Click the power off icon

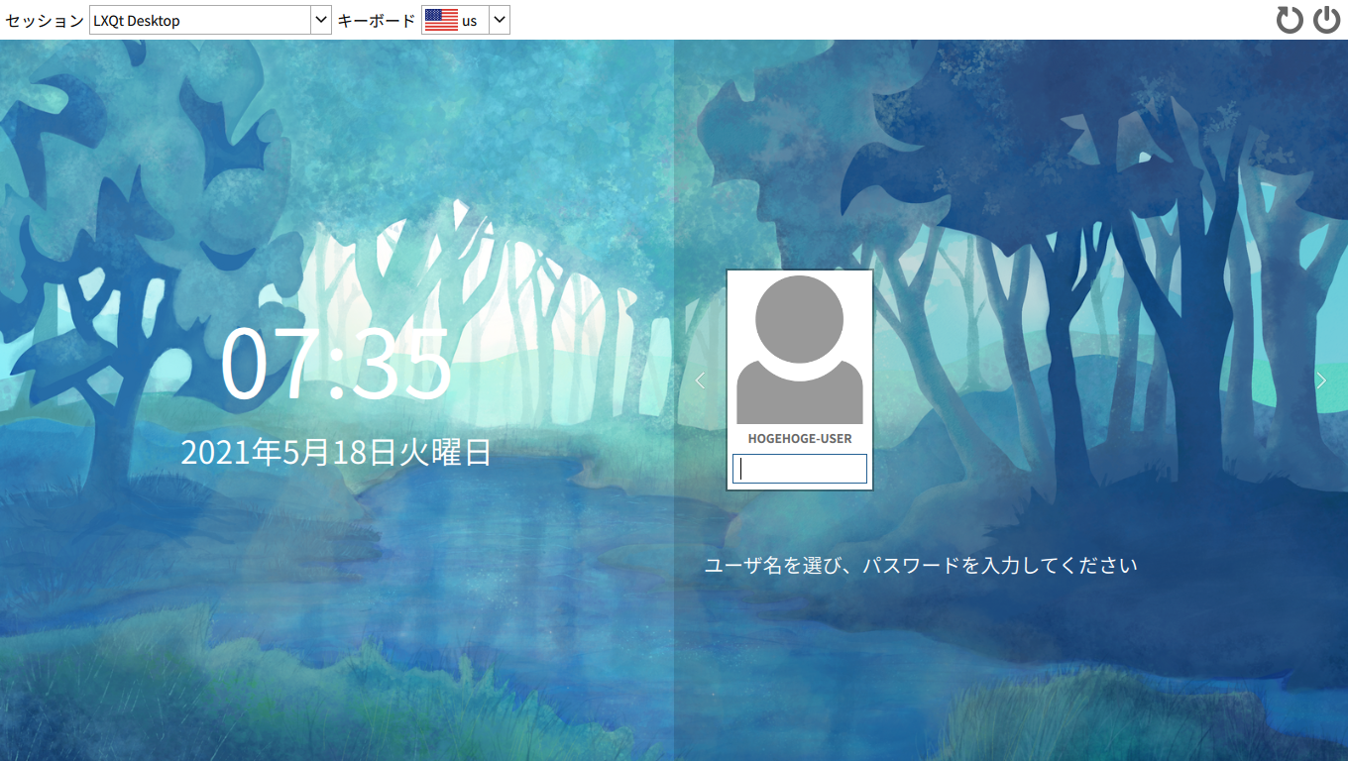click(x=1327, y=20)
